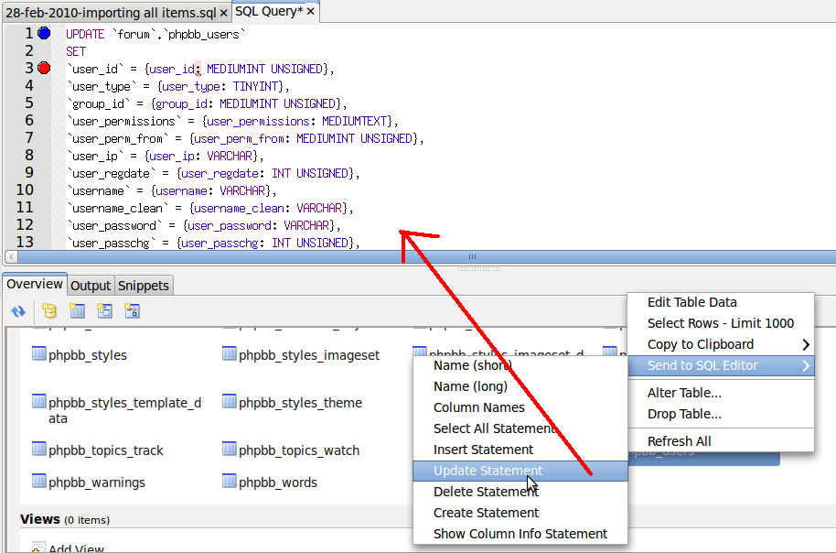836x553 pixels.
Task: Choose Select Rows - Limit 1000
Action: [x=721, y=323]
